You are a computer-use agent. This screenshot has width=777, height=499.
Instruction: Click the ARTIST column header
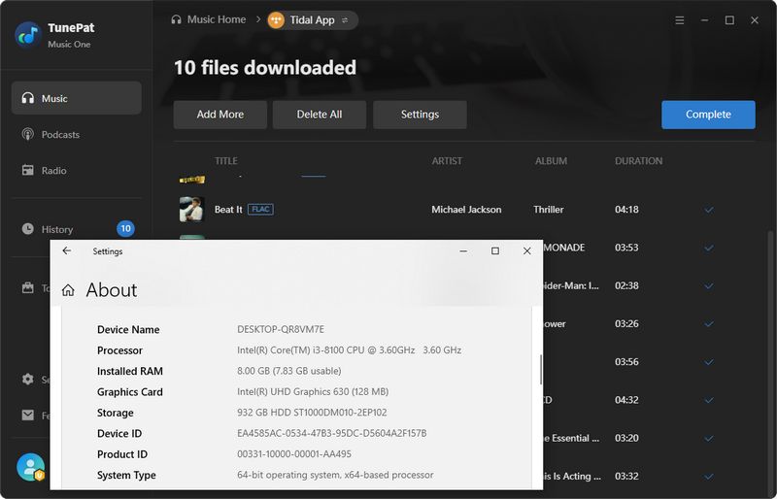pos(447,161)
